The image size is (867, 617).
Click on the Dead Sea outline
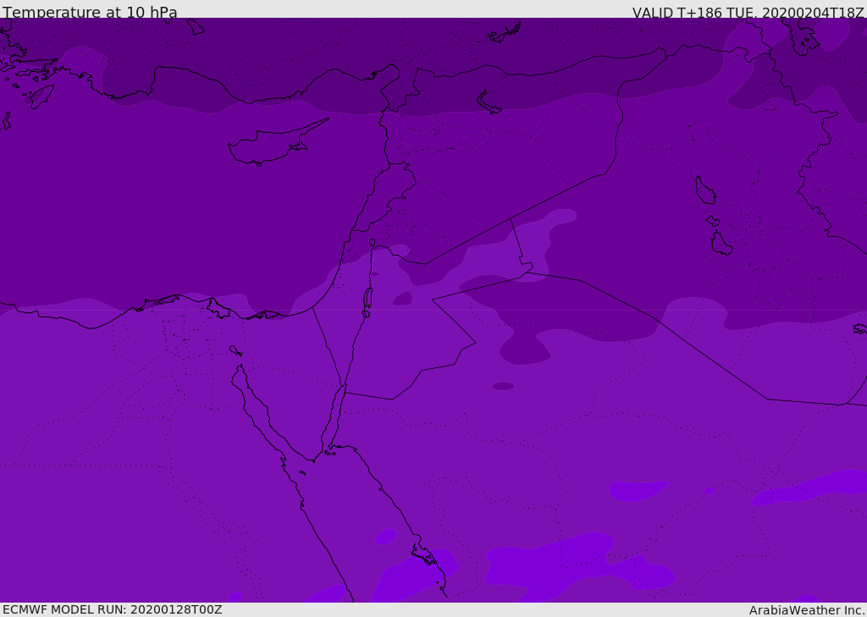367,299
